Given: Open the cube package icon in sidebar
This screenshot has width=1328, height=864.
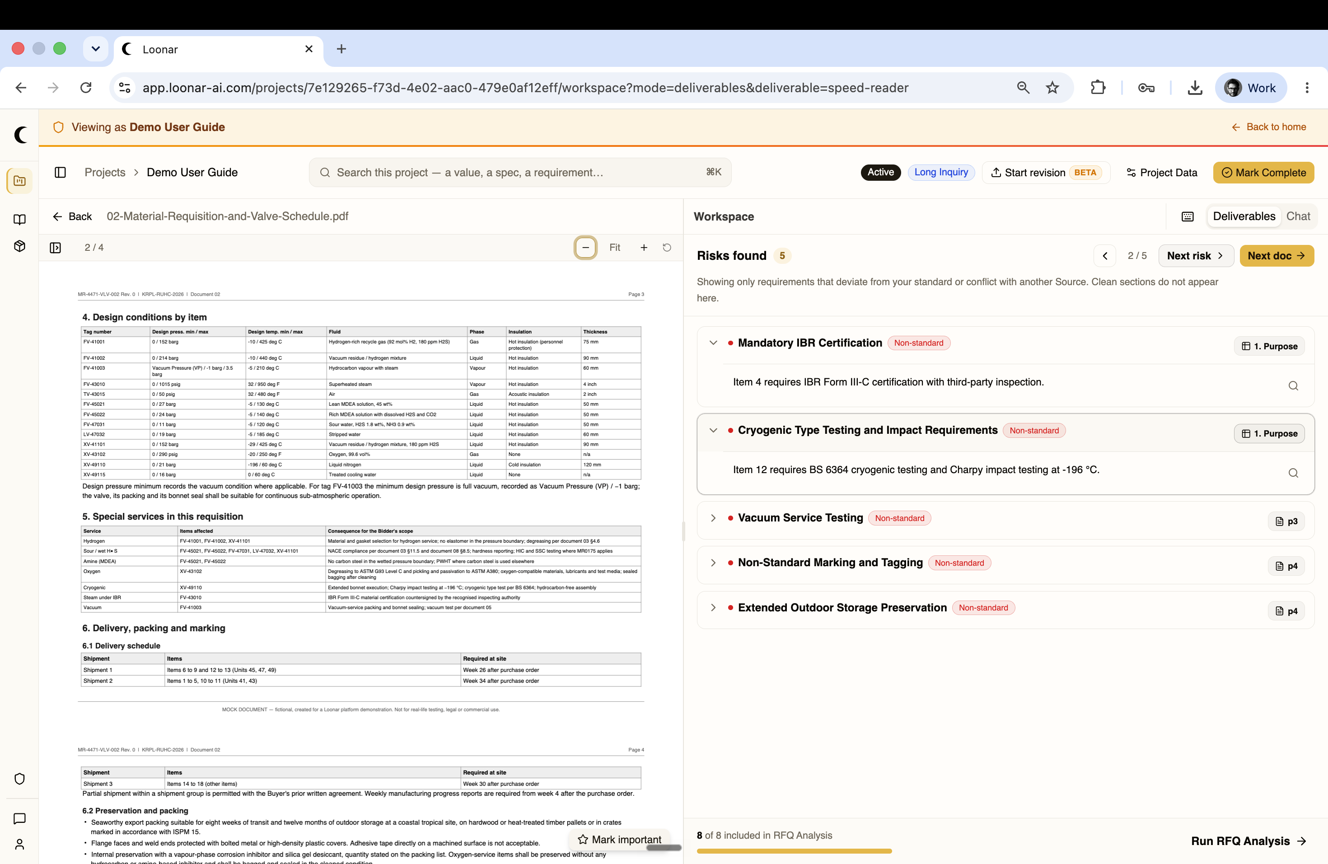Looking at the screenshot, I should coord(19,246).
